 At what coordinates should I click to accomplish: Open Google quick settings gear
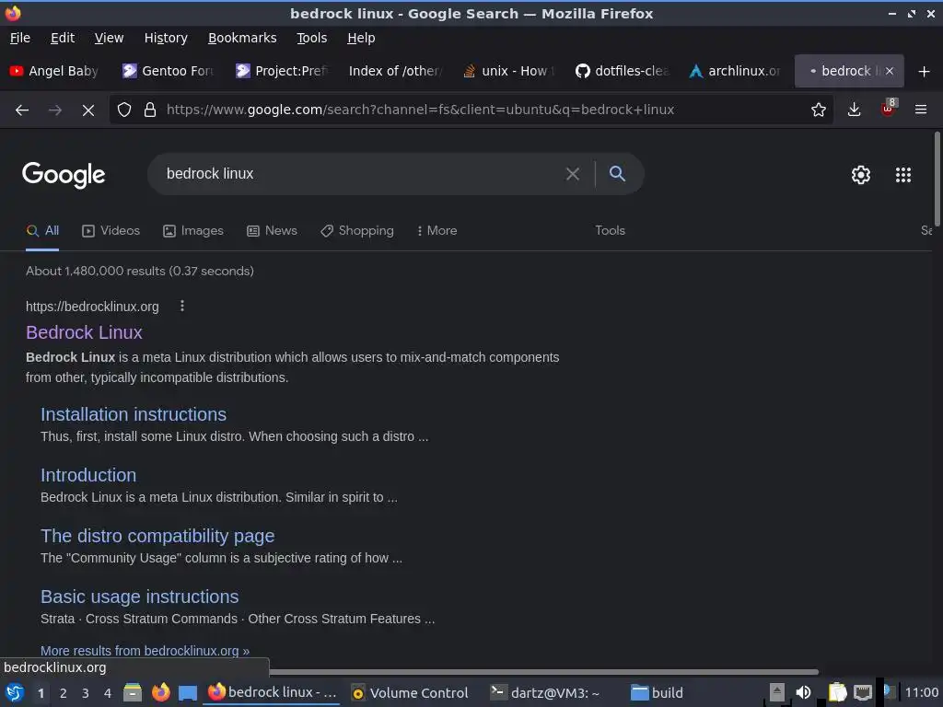tap(861, 175)
